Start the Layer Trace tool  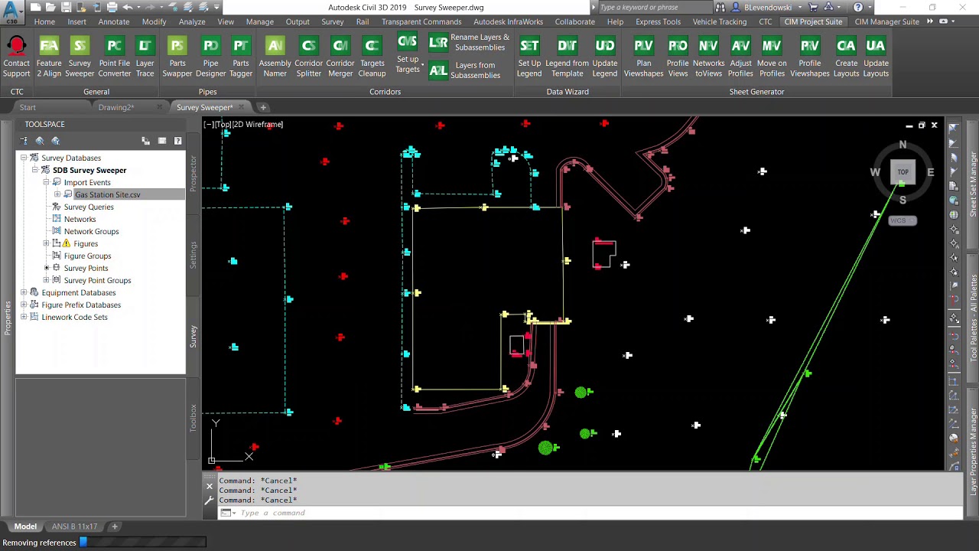(145, 57)
